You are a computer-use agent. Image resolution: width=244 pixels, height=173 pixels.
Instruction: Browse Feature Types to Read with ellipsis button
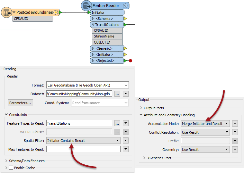(117, 123)
